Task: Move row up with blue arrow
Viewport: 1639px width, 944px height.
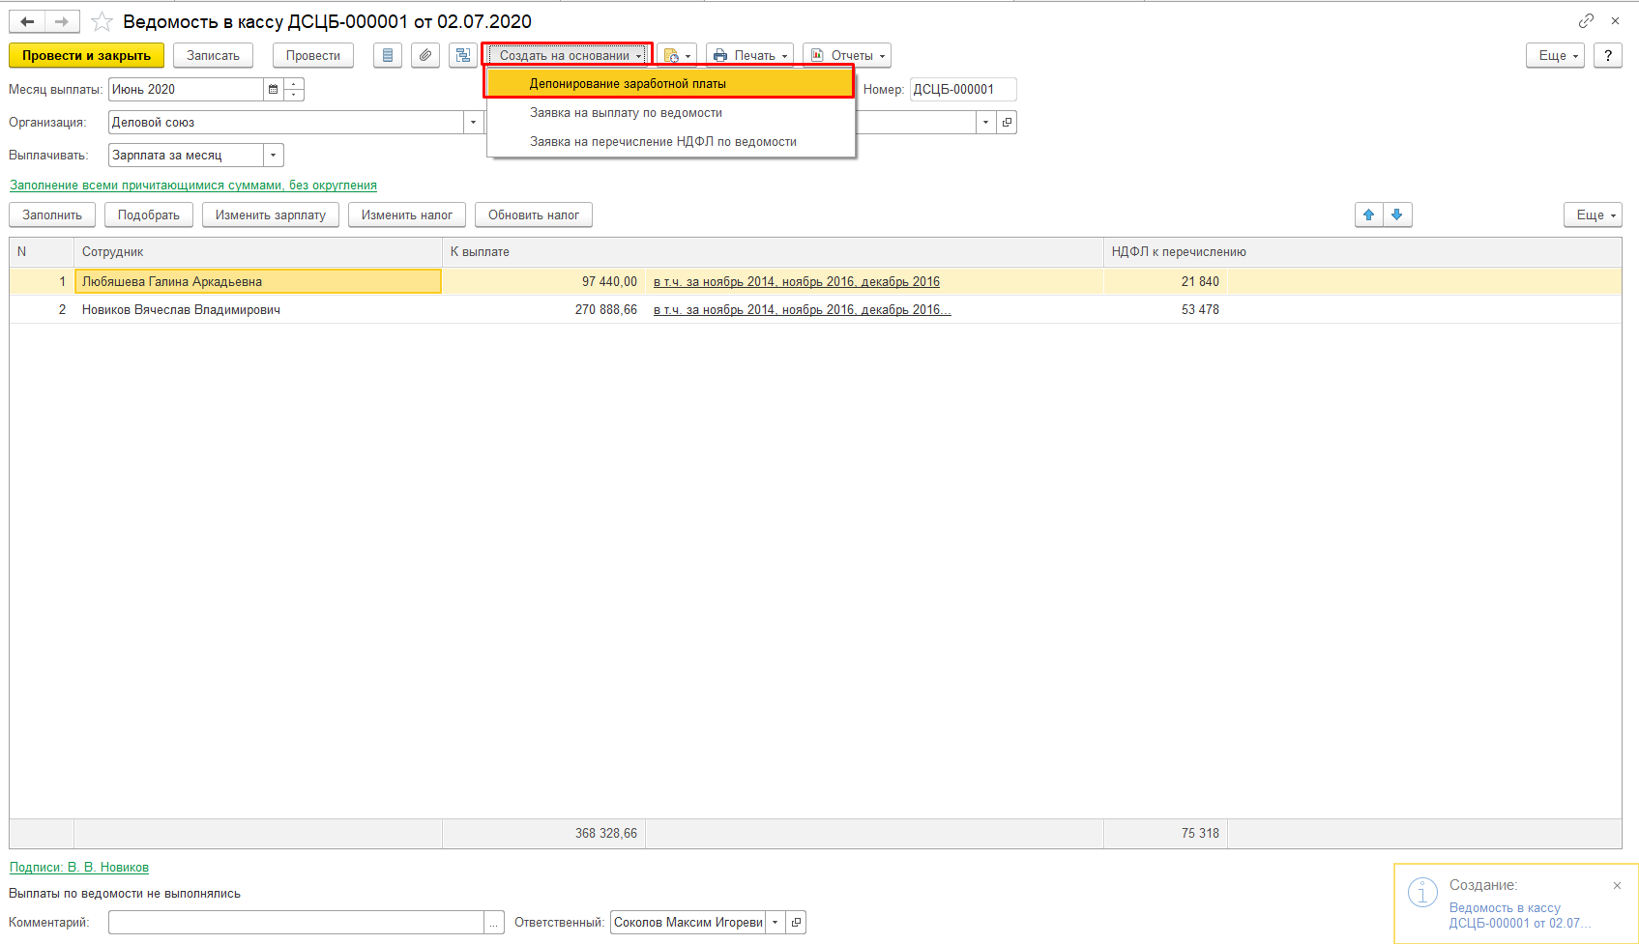Action: (x=1368, y=215)
